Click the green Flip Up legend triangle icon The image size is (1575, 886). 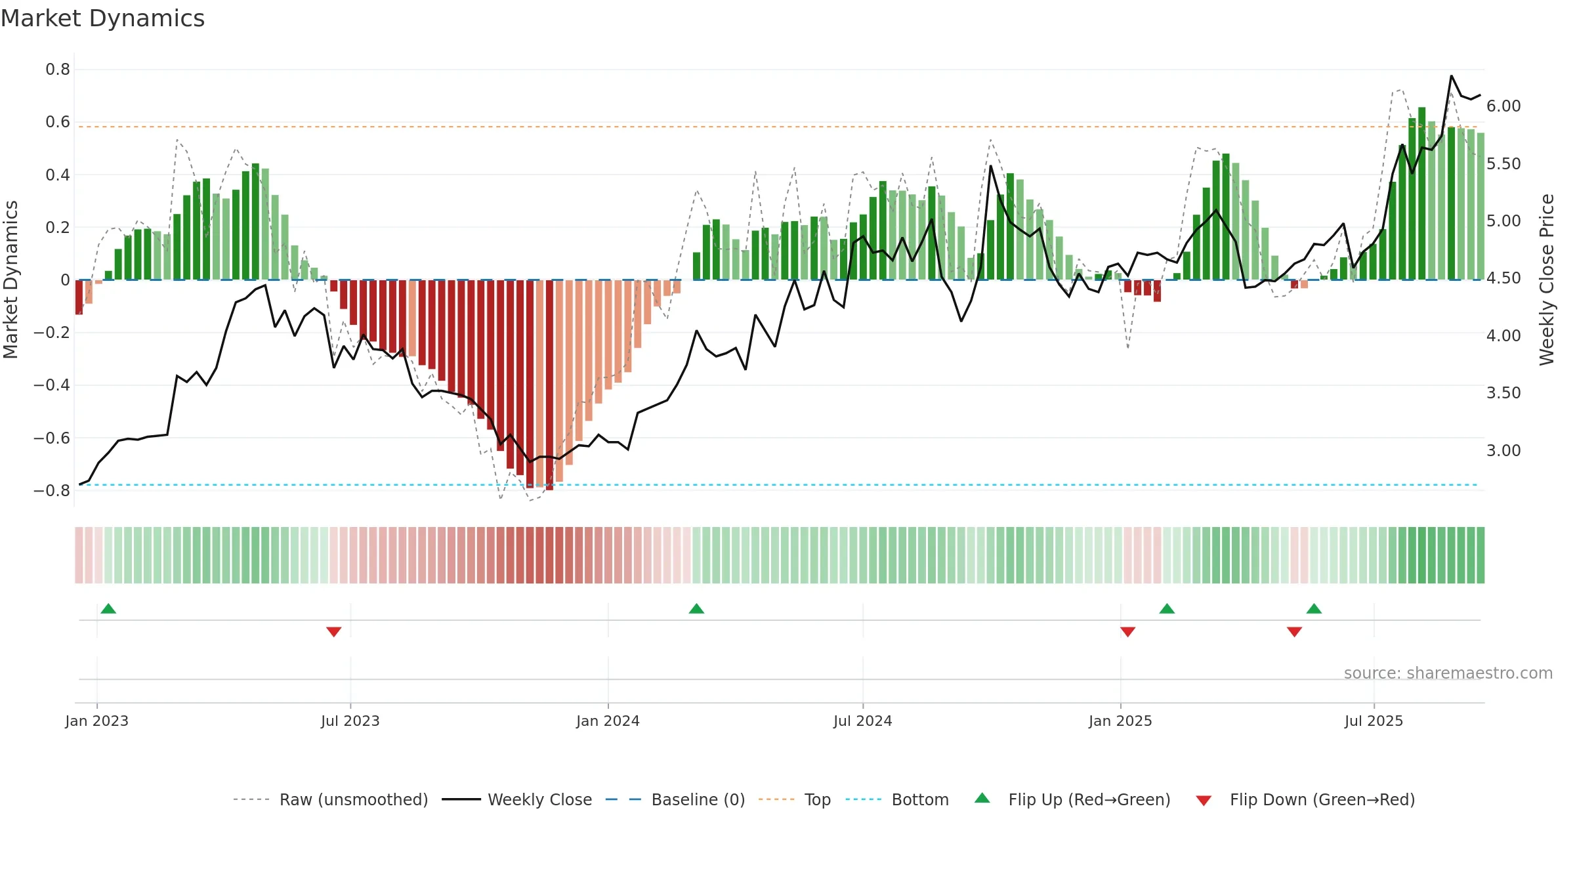point(982,798)
